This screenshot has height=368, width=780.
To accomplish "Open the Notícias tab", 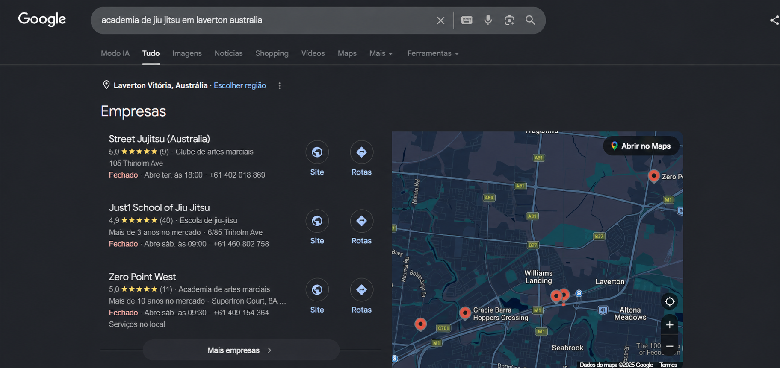I will click(x=228, y=53).
